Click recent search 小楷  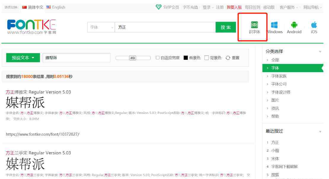click(275, 151)
